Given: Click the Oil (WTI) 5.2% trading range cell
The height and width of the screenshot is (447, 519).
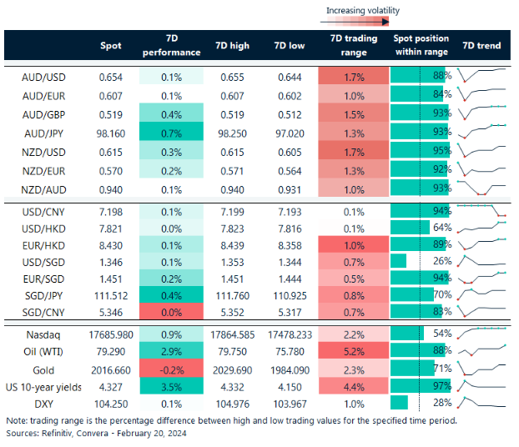Looking at the screenshot, I should 354,351.
